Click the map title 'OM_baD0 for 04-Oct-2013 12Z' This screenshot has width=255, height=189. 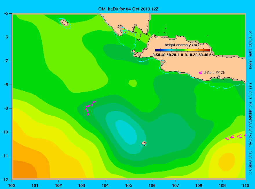pyautogui.click(x=128, y=9)
